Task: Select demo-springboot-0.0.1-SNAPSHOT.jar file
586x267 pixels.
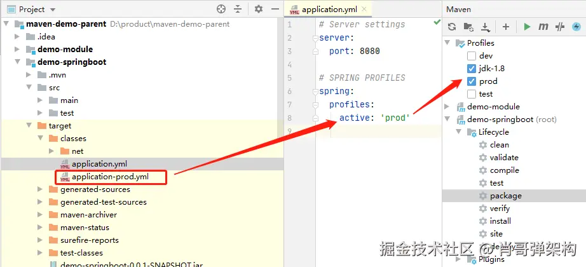Action: pyautogui.click(x=132, y=264)
